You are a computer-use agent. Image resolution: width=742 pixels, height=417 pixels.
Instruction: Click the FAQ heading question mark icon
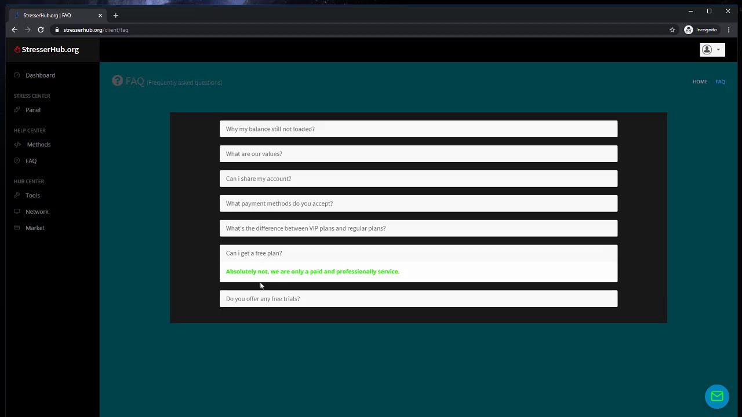(117, 81)
